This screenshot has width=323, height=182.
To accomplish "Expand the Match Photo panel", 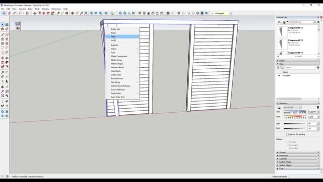I will point(297,162).
